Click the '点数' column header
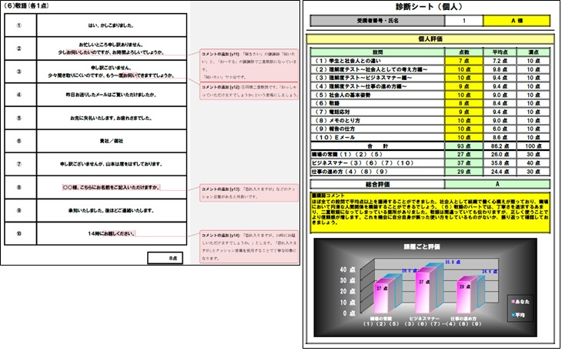562x351 pixels. pyautogui.click(x=463, y=52)
